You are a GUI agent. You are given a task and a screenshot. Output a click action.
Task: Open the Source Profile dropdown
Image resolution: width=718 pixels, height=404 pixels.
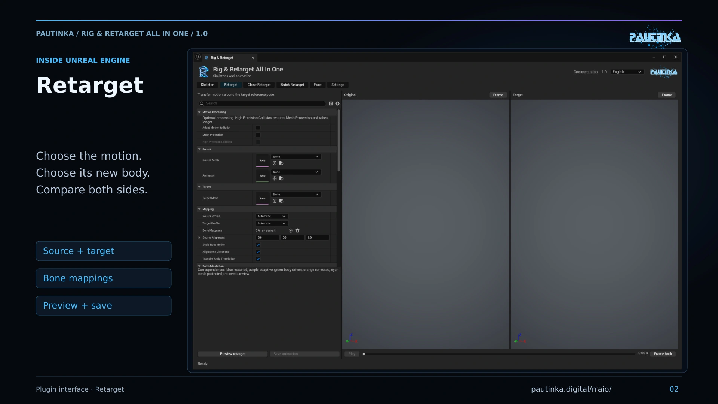coord(272,216)
